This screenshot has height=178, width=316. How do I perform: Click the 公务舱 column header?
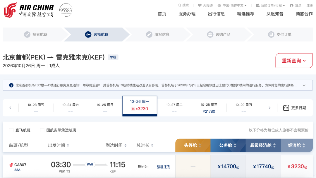(228, 145)
